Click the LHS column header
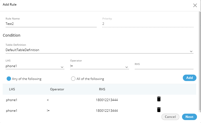This screenshot has width=201, height=123. [12, 89]
